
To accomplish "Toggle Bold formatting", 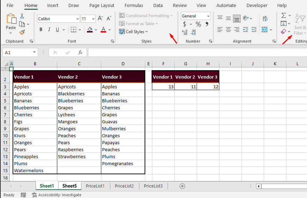I will [x=41, y=30].
